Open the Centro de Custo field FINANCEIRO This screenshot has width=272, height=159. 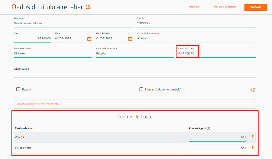tap(217, 54)
